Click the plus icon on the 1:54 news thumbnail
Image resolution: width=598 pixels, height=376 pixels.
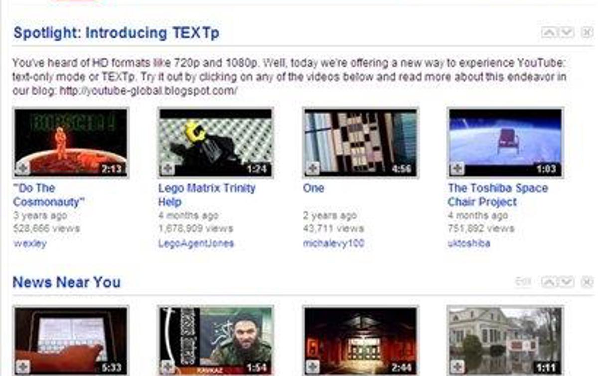[x=167, y=367]
